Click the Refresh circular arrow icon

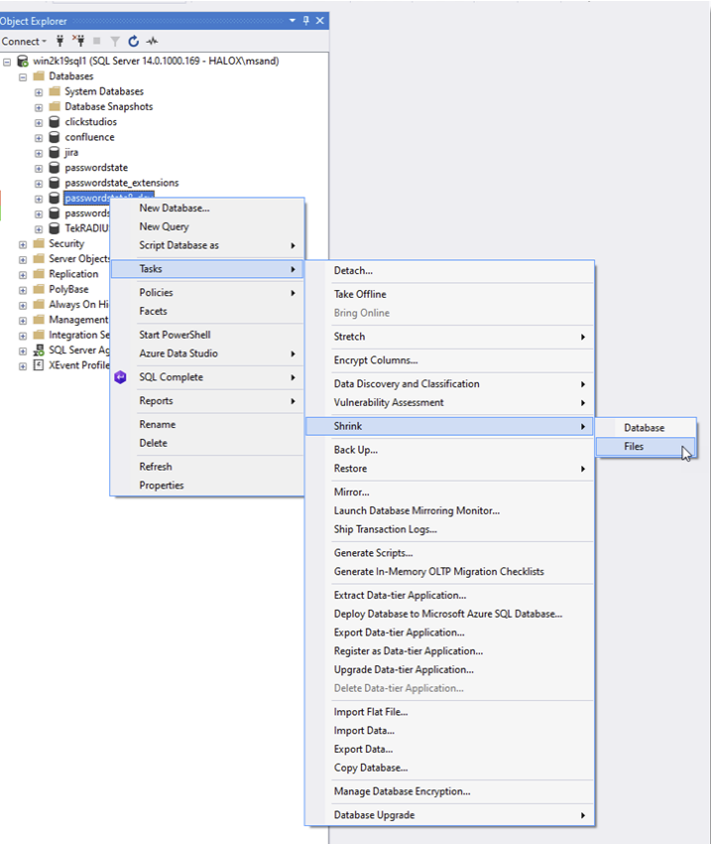[x=133, y=41]
